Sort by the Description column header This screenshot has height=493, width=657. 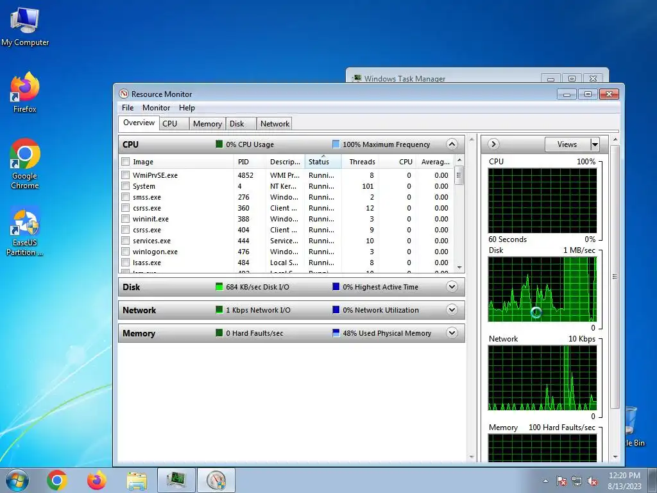pos(286,161)
